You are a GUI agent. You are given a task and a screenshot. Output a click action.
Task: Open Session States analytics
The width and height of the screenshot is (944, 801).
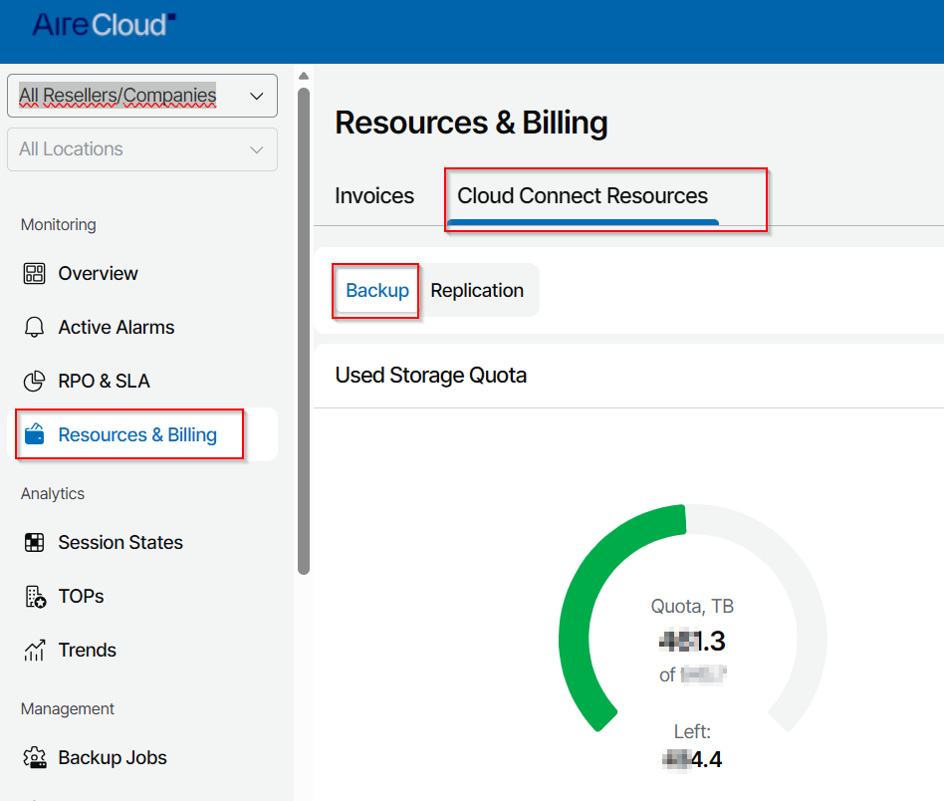pos(120,542)
